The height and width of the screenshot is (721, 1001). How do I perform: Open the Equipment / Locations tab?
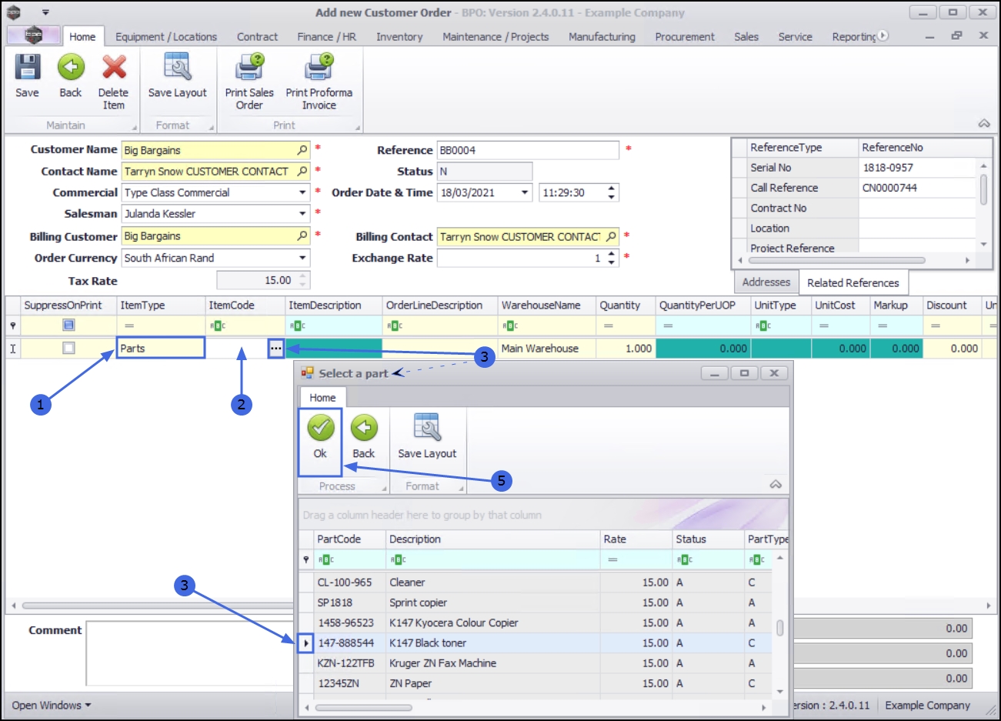tap(166, 36)
